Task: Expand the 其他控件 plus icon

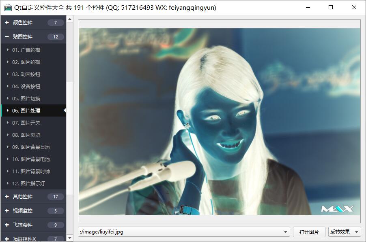Action: tap(7, 197)
